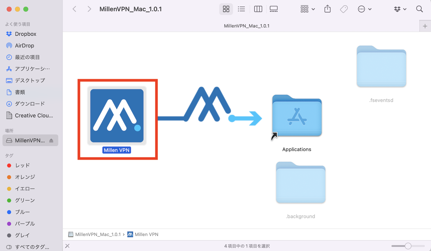Open 書類 in the sidebar
The image size is (431, 251).
coord(30,92)
